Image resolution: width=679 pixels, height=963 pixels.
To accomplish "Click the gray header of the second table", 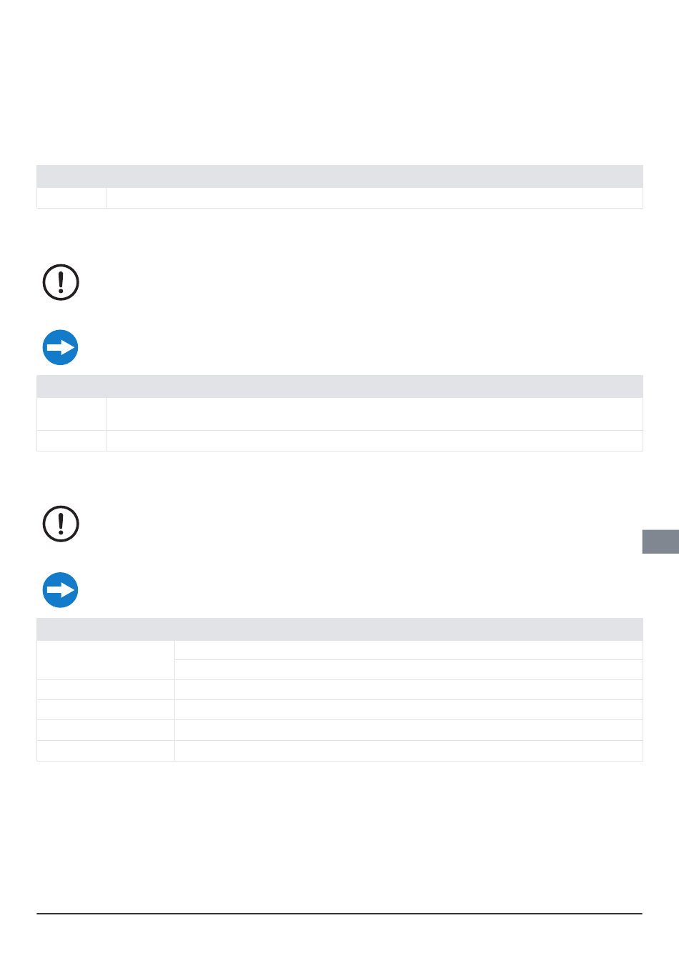I will coord(339,386).
